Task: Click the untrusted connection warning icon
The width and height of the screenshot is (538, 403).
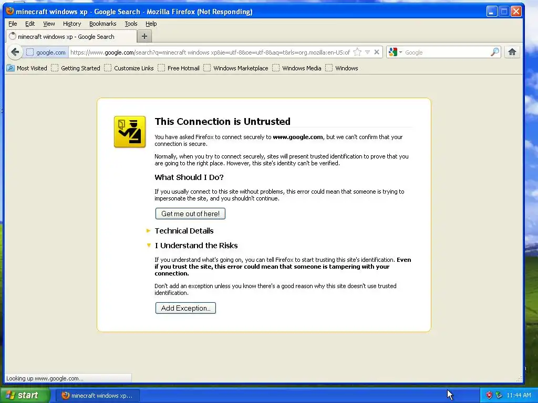Action: click(130, 132)
